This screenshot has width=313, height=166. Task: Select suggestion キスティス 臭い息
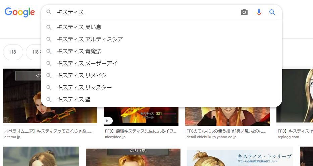[x=161, y=27]
